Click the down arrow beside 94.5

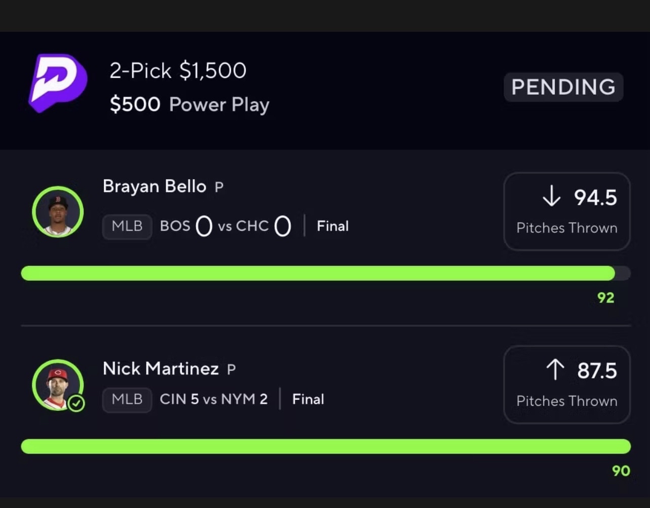pyautogui.click(x=551, y=196)
